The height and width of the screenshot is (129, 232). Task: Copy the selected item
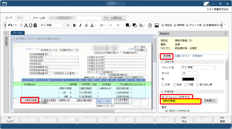tap(30, 26)
